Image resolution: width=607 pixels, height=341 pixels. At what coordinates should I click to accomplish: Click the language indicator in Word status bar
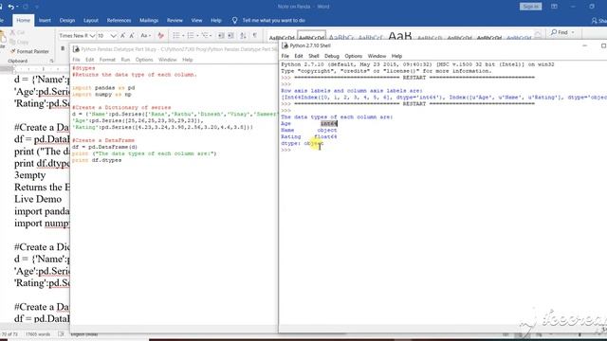(84, 334)
